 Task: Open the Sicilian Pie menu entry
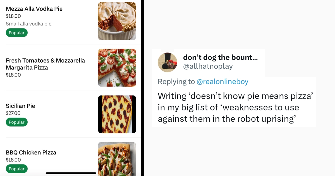point(21,106)
